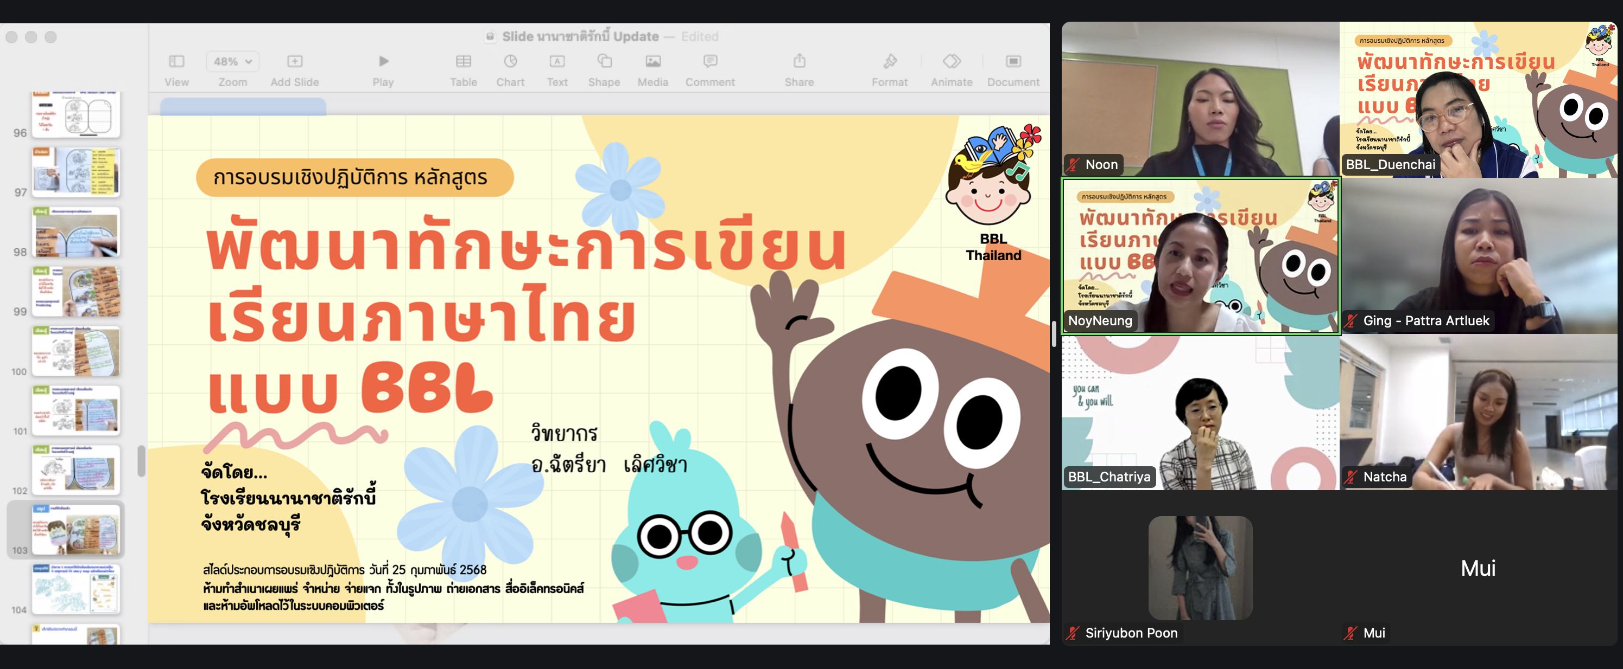Viewport: 1623px width, 669px height.
Task: Select slide 99 thumbnail in navigator
Action: (75, 291)
